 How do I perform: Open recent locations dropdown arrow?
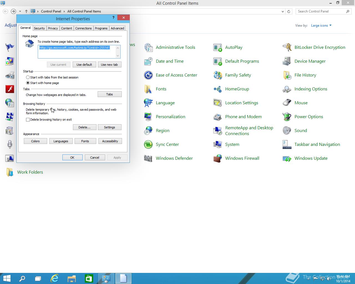pos(20,11)
